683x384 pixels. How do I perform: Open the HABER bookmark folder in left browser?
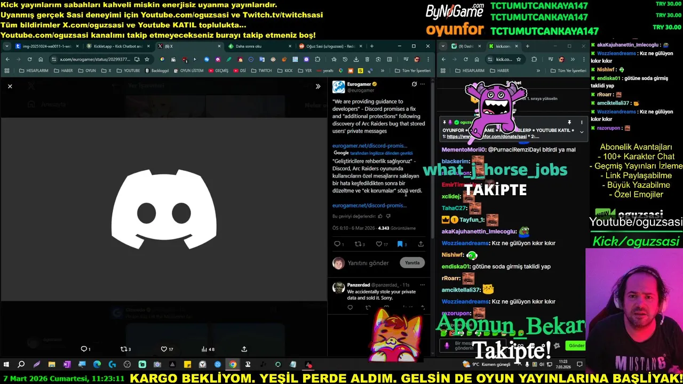(x=63, y=70)
